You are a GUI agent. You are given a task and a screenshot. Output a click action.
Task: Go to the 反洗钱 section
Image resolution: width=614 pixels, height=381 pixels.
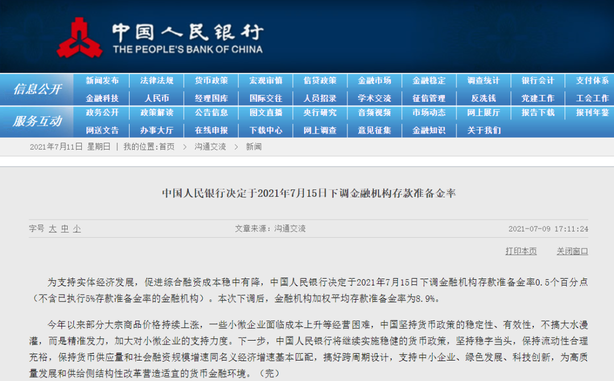(x=483, y=98)
